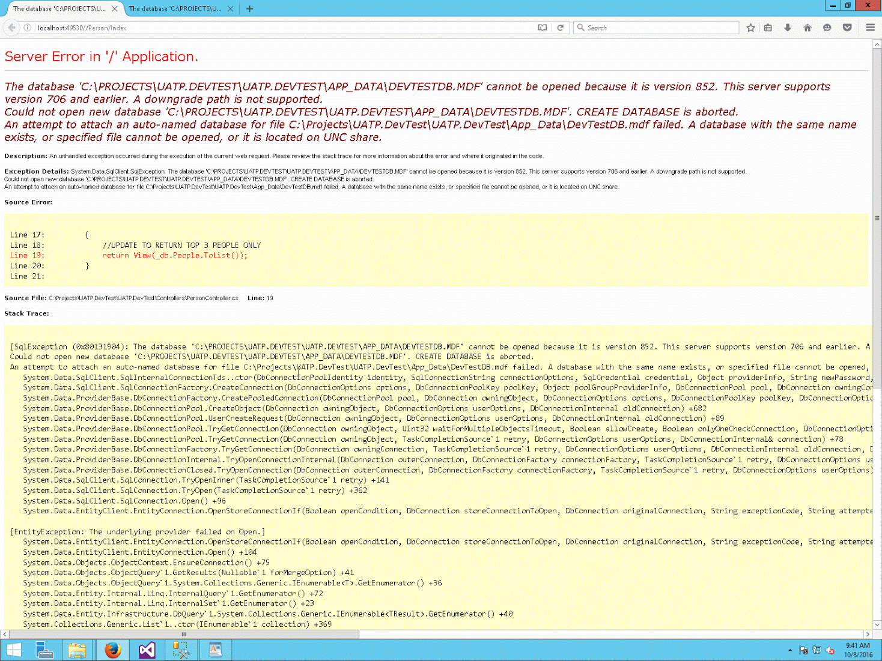Open File Explorer from the taskbar
Viewport: 882px width, 661px height.
click(78, 650)
